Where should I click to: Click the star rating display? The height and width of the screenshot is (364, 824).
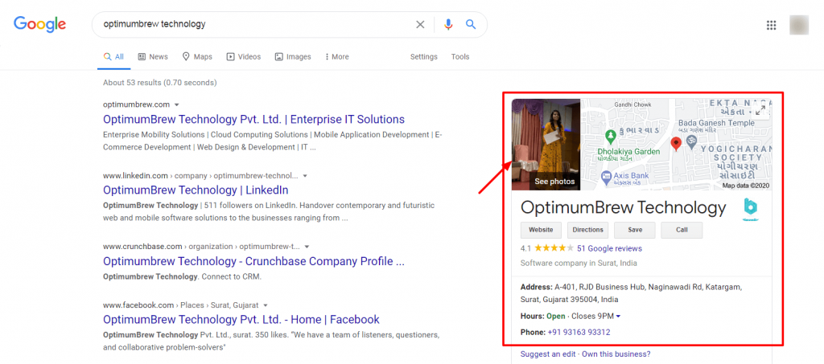pos(554,248)
